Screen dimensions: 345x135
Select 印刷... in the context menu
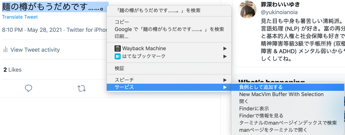pos(169,37)
